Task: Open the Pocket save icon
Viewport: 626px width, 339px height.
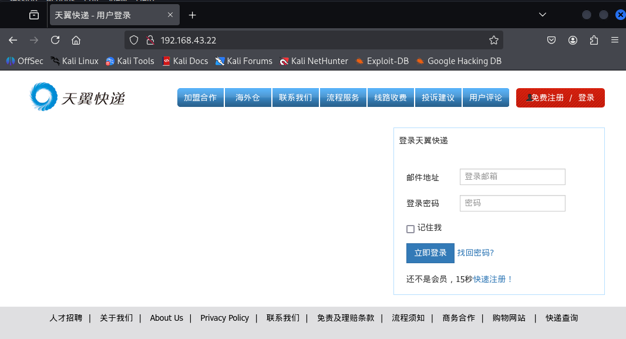Action: [551, 41]
